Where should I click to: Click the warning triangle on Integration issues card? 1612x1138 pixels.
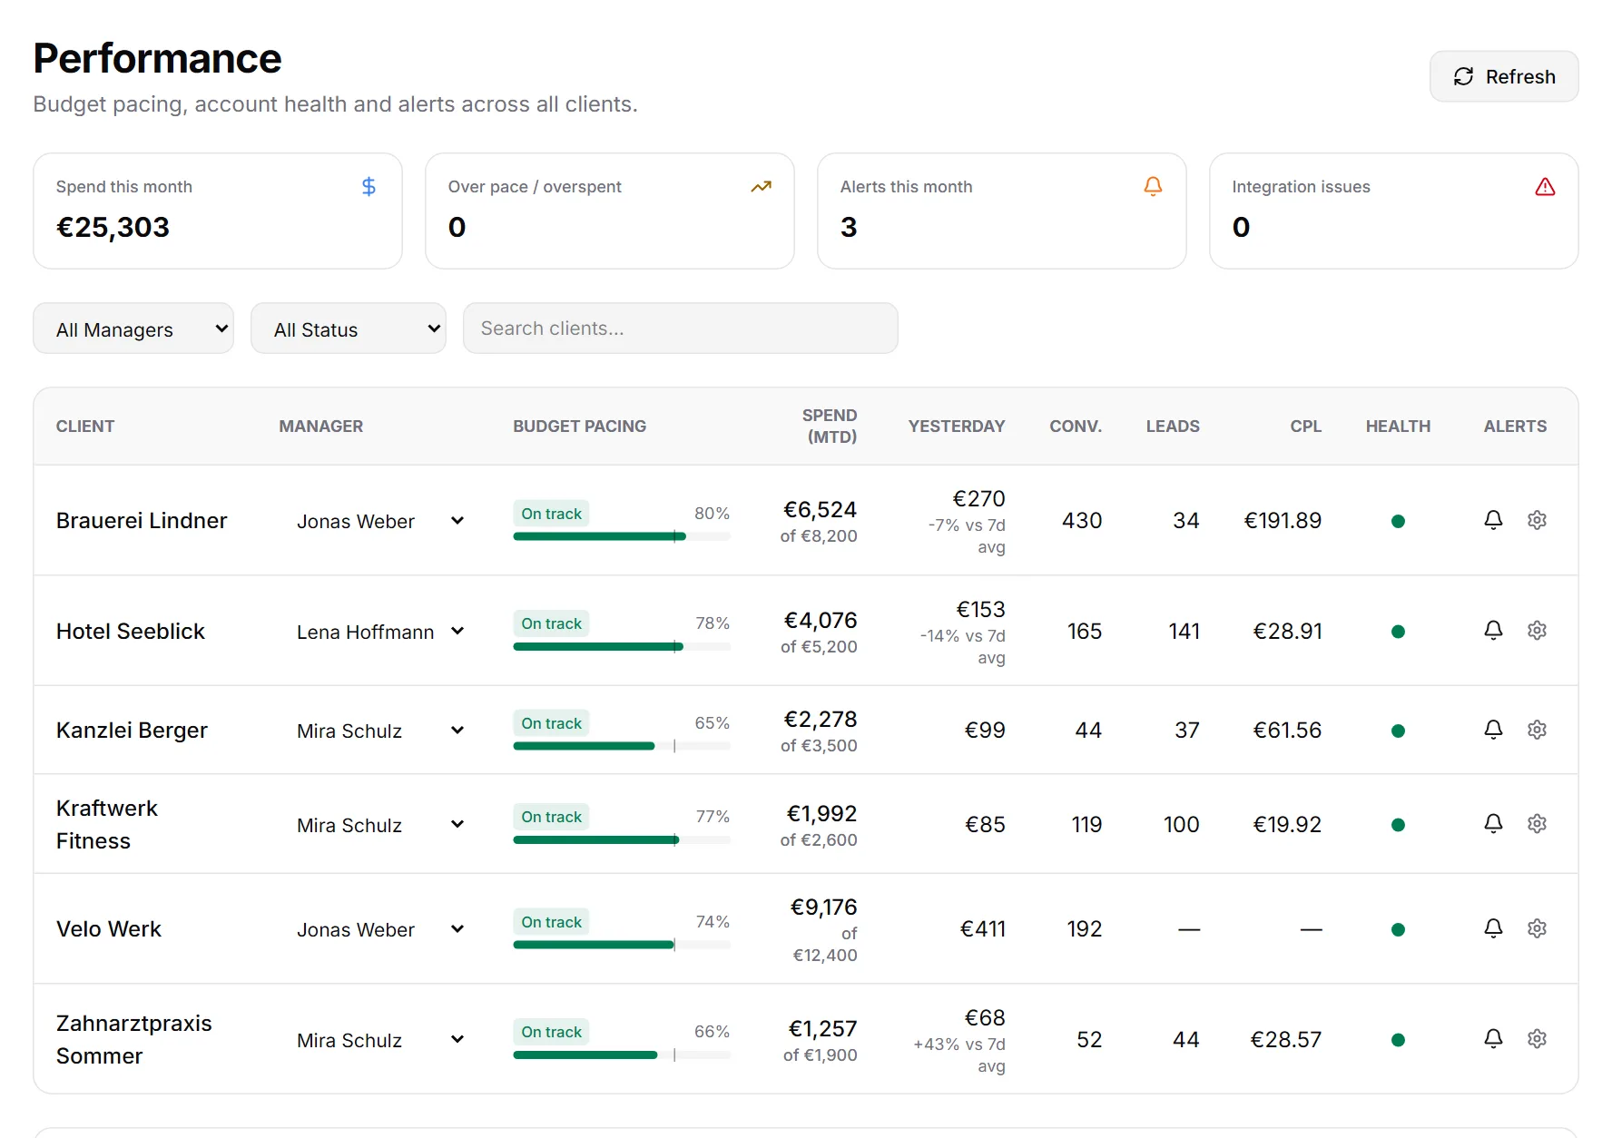1545,187
